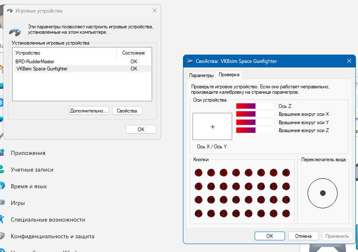Close the Свойства: VKBsim Space Gunfighter window
The height and width of the screenshot is (252, 358).
point(349,61)
